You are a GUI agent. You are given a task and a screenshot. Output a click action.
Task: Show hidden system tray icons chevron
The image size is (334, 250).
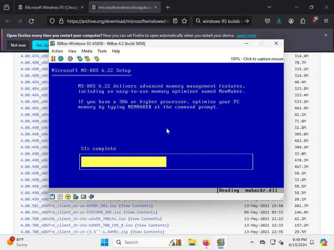pos(252,242)
